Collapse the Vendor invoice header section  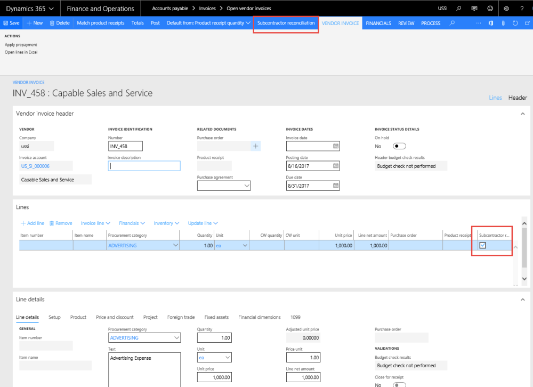(x=522, y=114)
